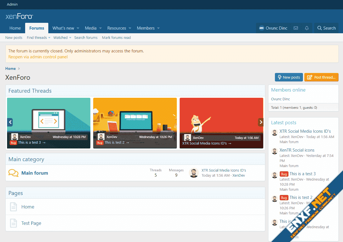Open the Search button
The width and height of the screenshot is (343, 242).
pos(326,28)
